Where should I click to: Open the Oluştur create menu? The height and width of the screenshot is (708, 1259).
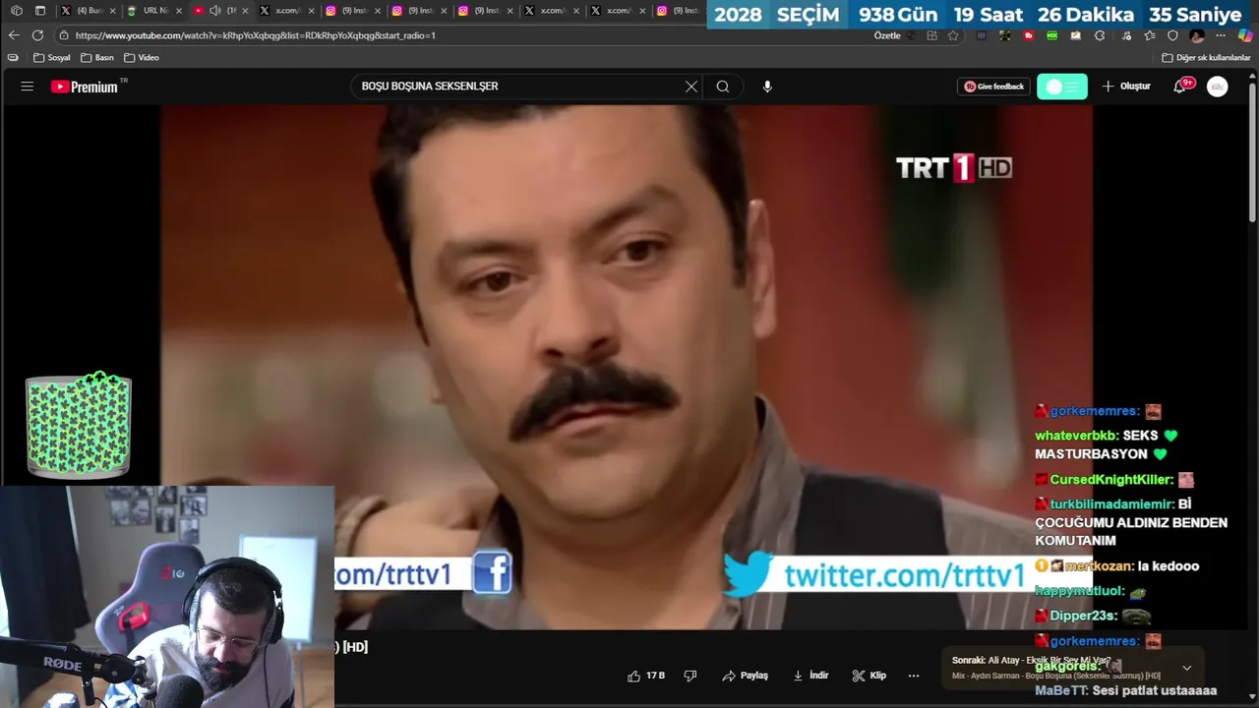[x=1126, y=87]
